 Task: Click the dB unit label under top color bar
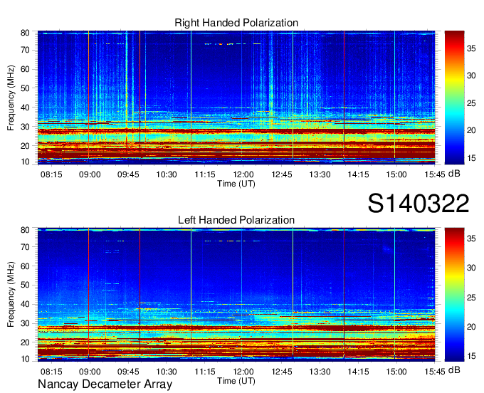(x=454, y=174)
